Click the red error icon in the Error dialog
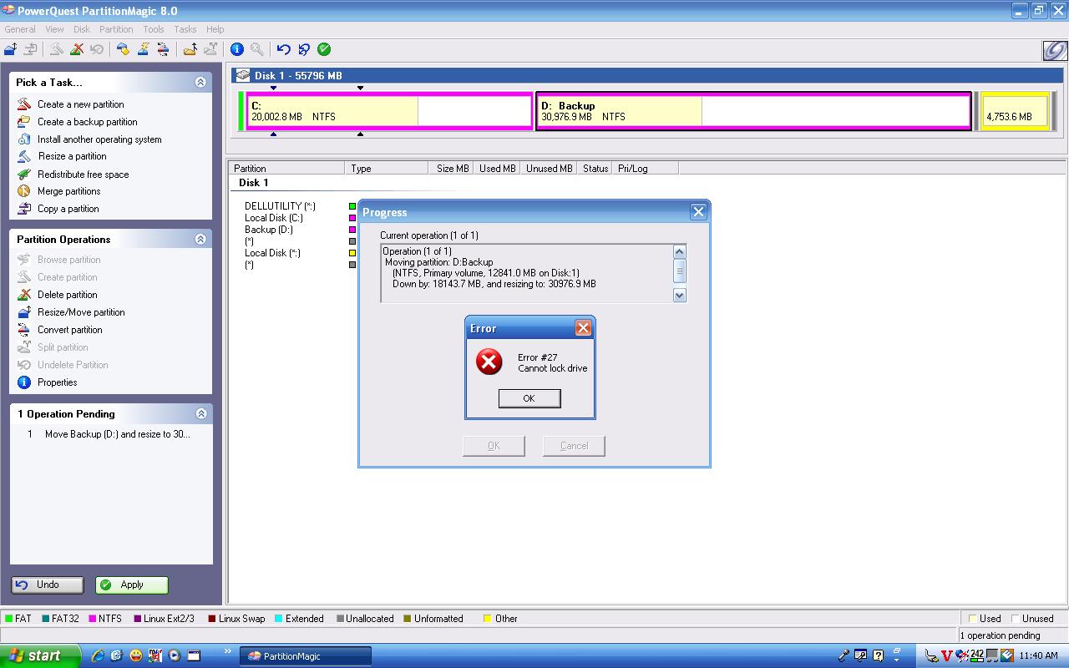The width and height of the screenshot is (1069, 668). click(x=489, y=362)
